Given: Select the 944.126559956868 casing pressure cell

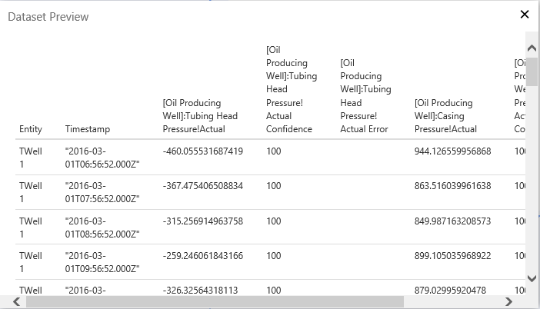Looking at the screenshot, I should 452,151.
